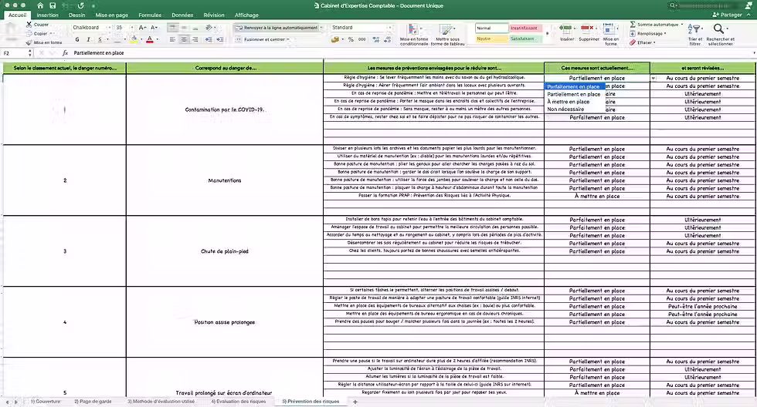Click the decrease indent icon

pos(209,39)
